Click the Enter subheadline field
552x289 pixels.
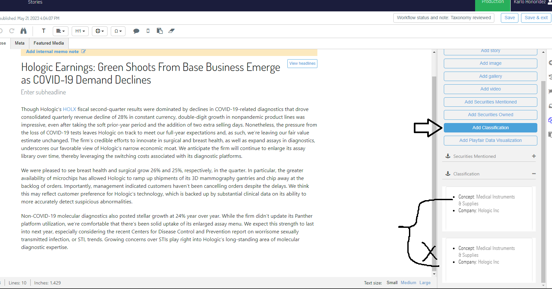click(43, 92)
